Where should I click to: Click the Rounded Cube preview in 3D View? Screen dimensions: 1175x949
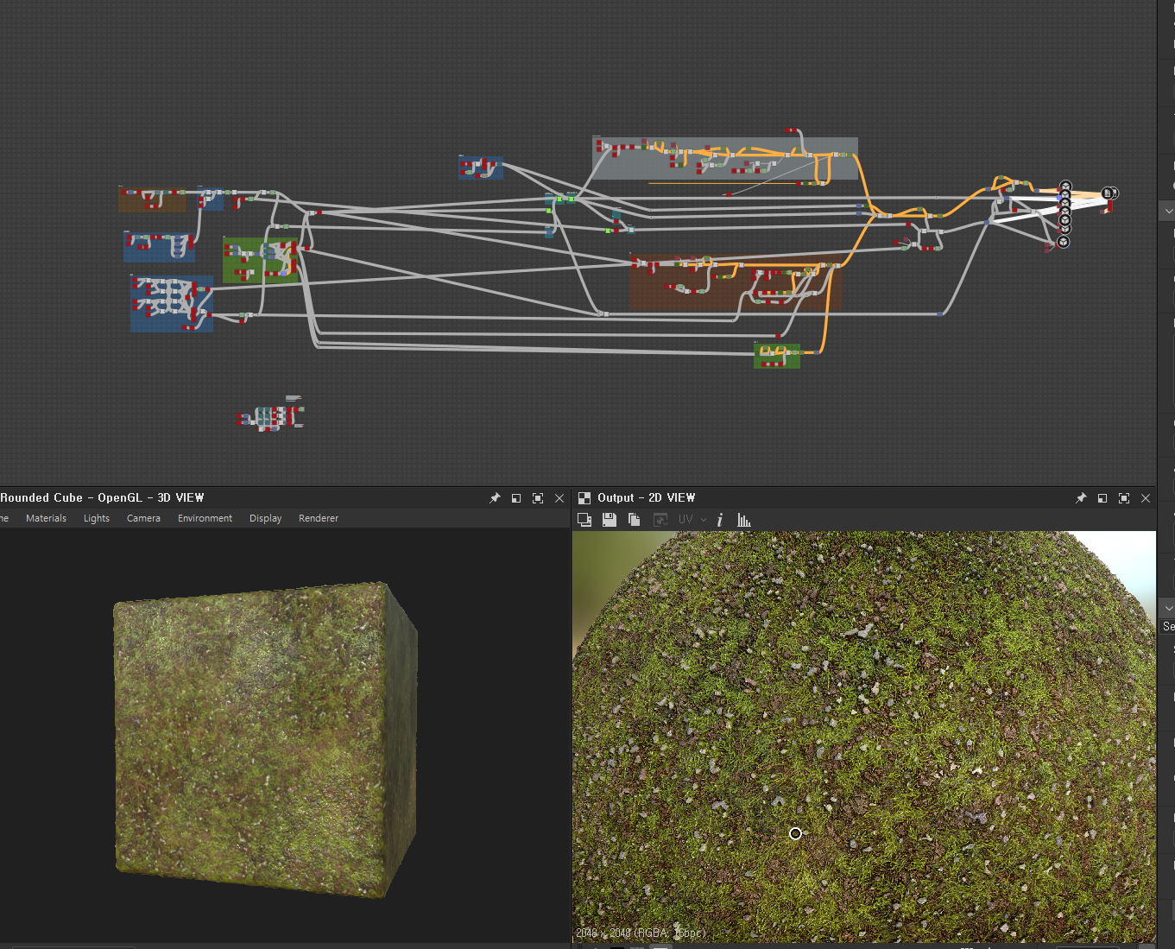click(266, 739)
